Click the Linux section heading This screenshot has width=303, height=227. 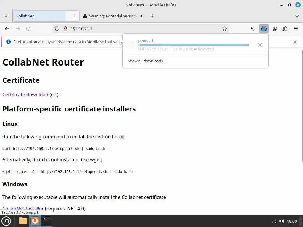tap(10, 124)
